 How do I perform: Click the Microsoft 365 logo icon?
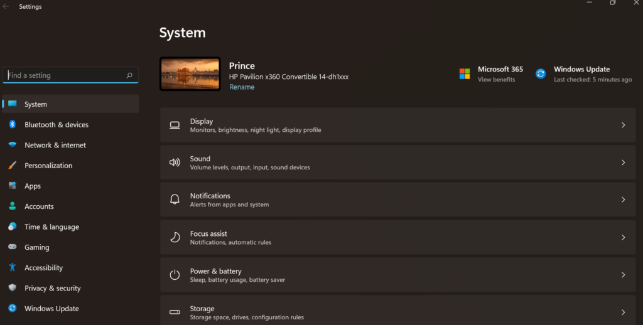[465, 74]
